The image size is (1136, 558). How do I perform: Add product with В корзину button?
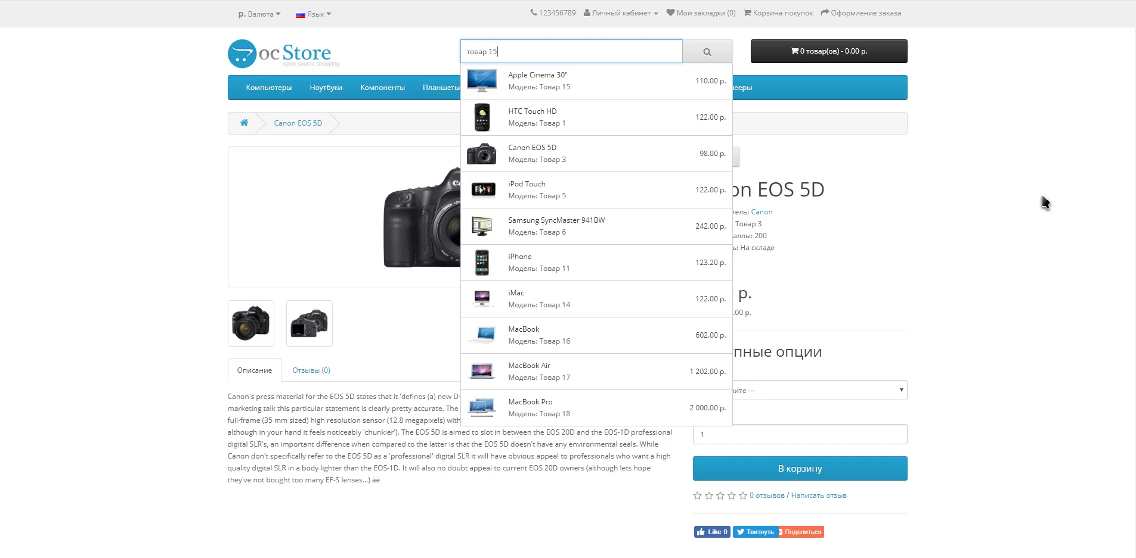[800, 469]
